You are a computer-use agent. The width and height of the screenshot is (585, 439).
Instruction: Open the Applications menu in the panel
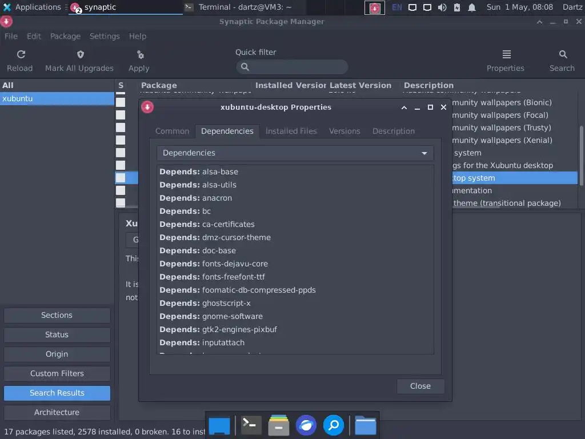pyautogui.click(x=32, y=7)
